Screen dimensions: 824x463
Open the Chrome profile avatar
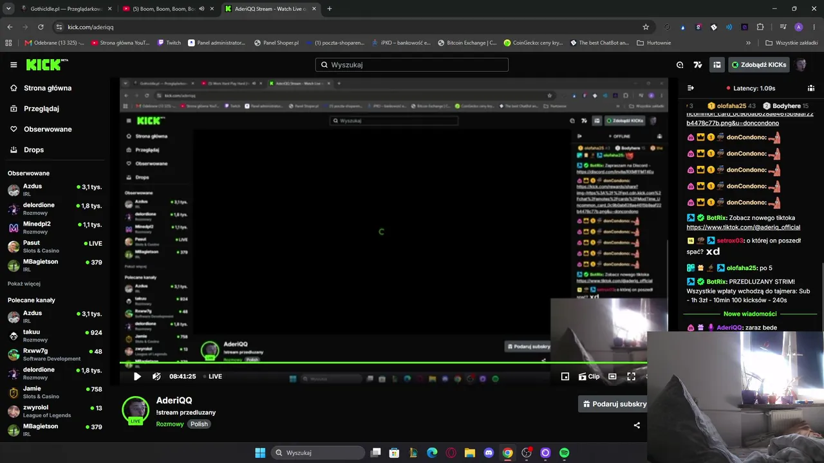tap(799, 27)
